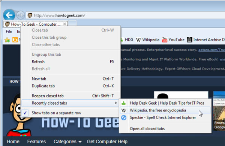Open the Wikipedia bookmark icon in favorites bar

pyautogui.click(x=138, y=40)
